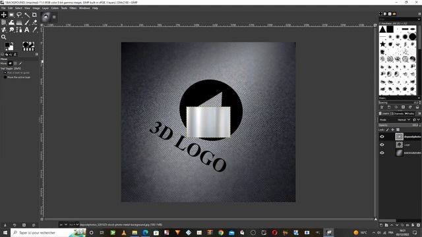
Task: Restore tool options to defaults
Action: [x=34, y=225]
